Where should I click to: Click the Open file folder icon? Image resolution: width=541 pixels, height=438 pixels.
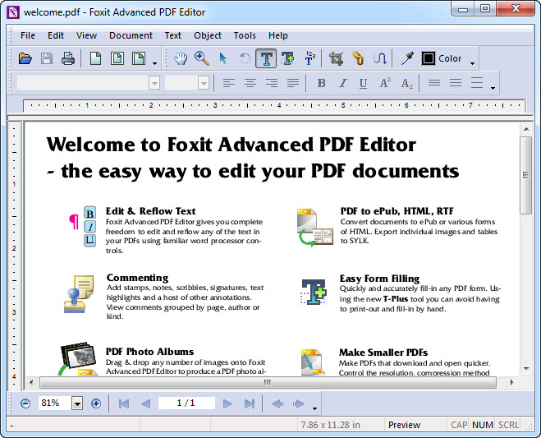[25, 58]
